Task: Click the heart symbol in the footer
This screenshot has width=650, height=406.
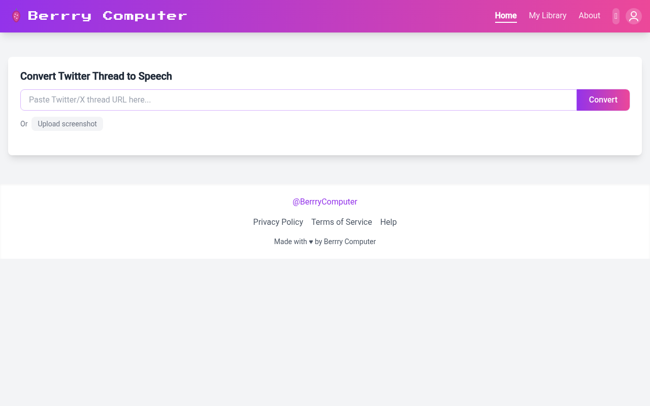Action: (310, 242)
